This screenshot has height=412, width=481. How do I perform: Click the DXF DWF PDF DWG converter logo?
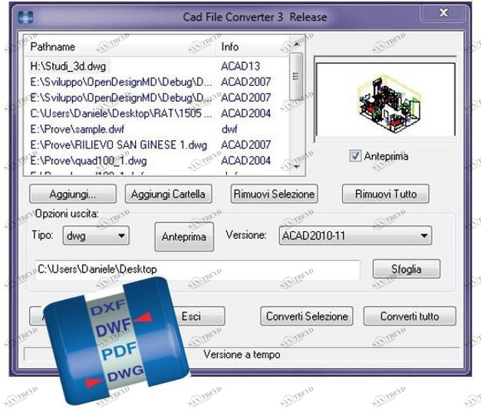pos(117,340)
